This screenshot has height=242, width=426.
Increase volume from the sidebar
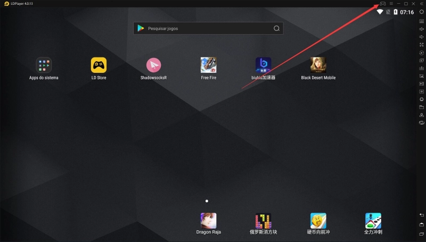click(422, 29)
